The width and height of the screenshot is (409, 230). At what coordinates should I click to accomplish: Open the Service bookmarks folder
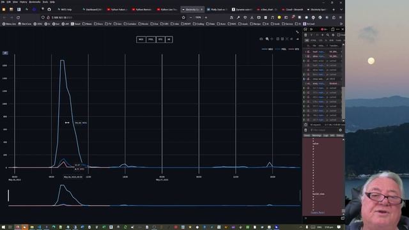[287, 24]
